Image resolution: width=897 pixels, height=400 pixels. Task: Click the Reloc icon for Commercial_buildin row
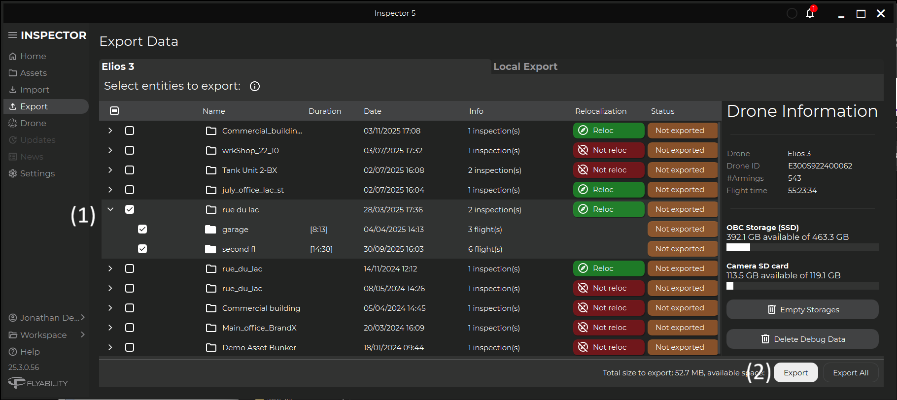(x=583, y=131)
